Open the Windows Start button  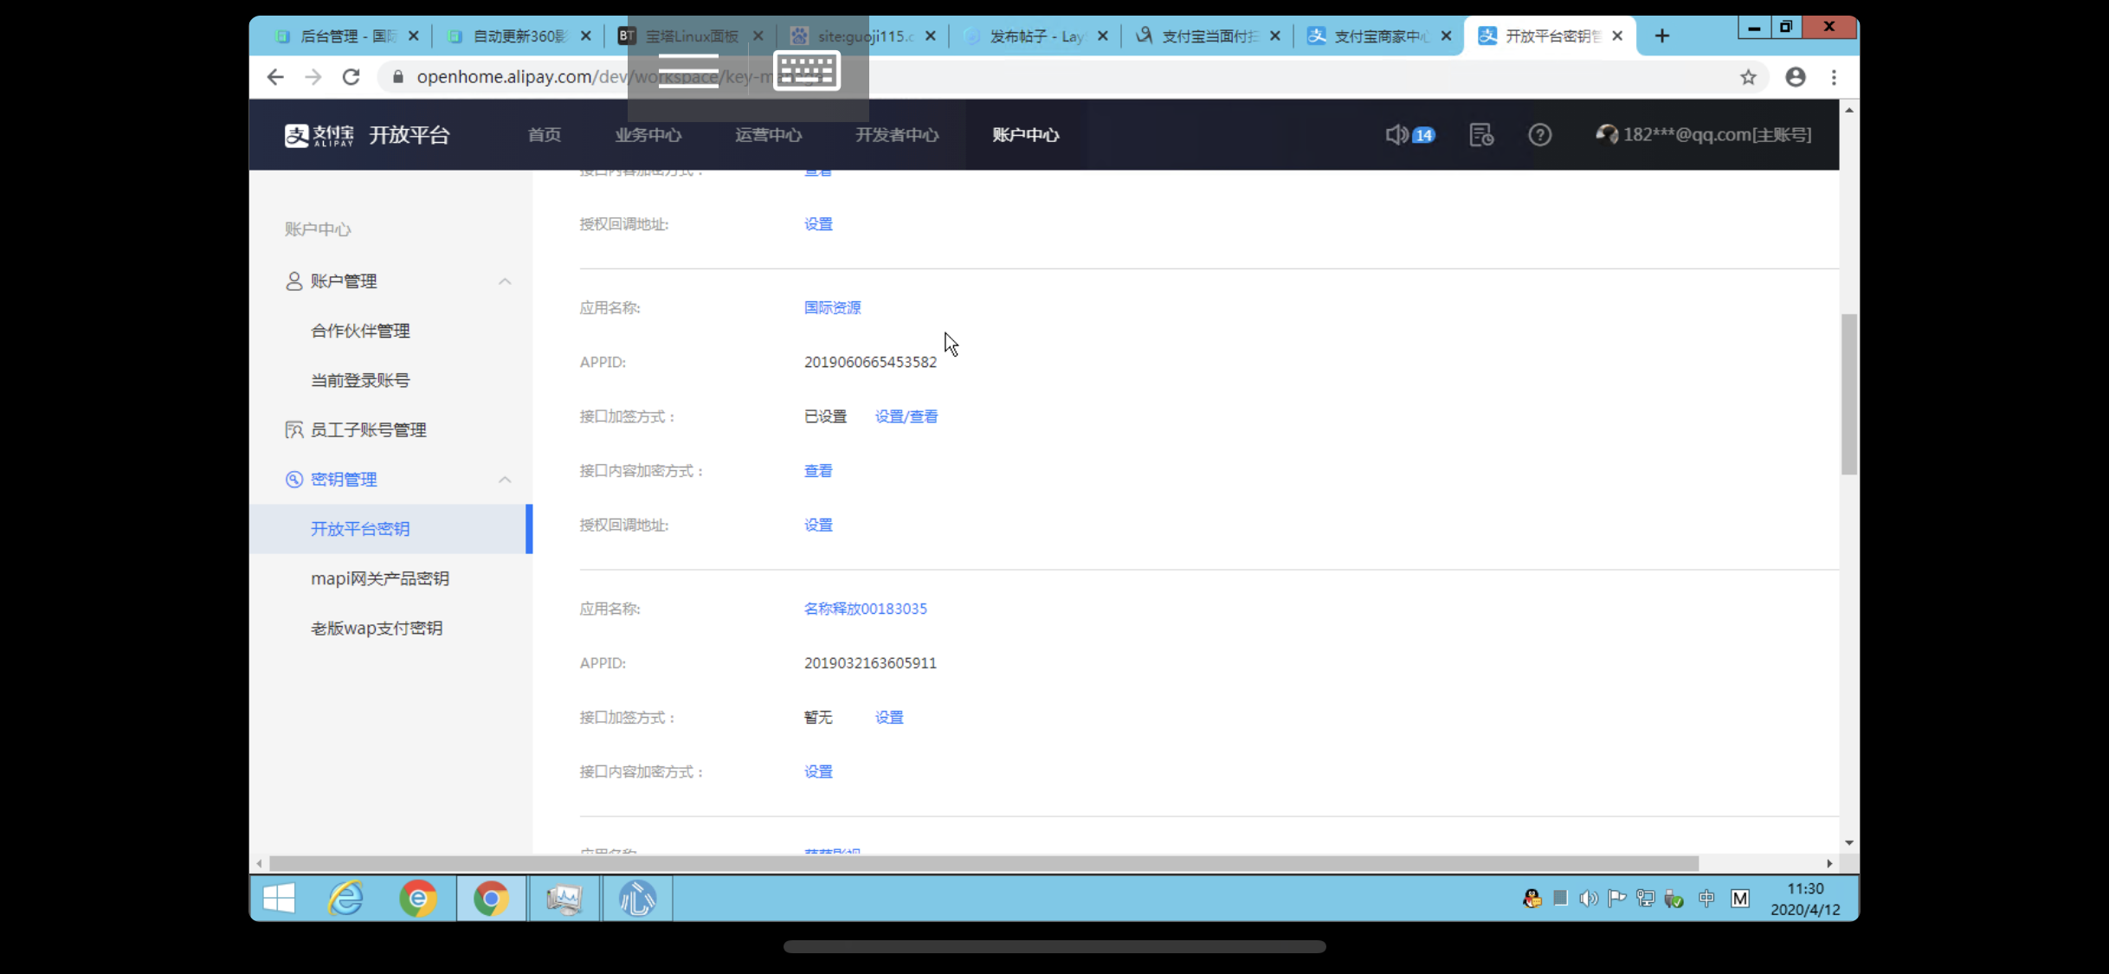[x=279, y=899]
